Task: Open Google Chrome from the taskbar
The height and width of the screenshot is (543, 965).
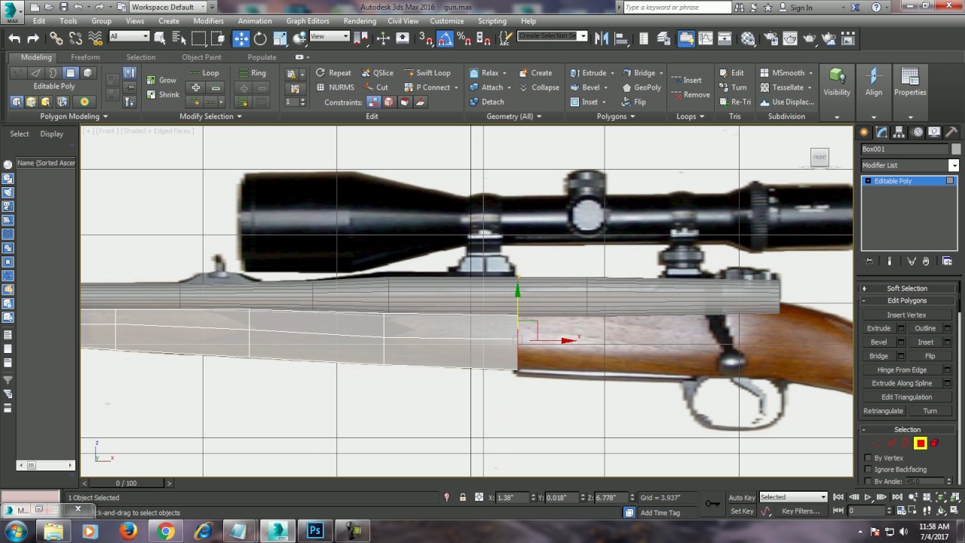Action: [x=166, y=531]
